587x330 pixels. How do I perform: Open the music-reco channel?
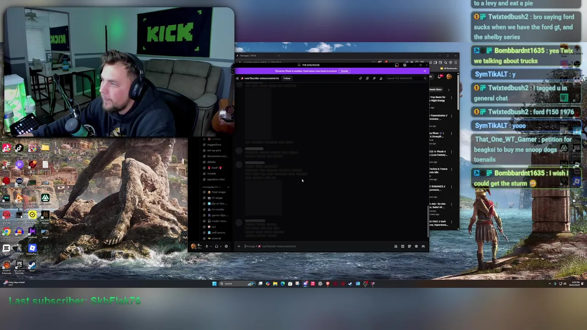pyautogui.click(x=216, y=221)
